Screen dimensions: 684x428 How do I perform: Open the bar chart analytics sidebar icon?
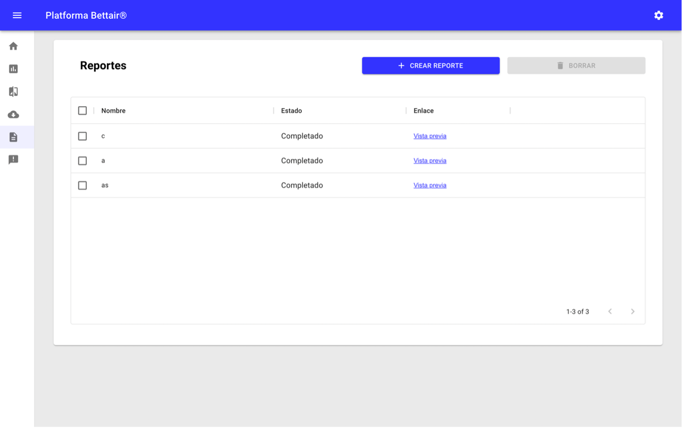[x=13, y=69]
